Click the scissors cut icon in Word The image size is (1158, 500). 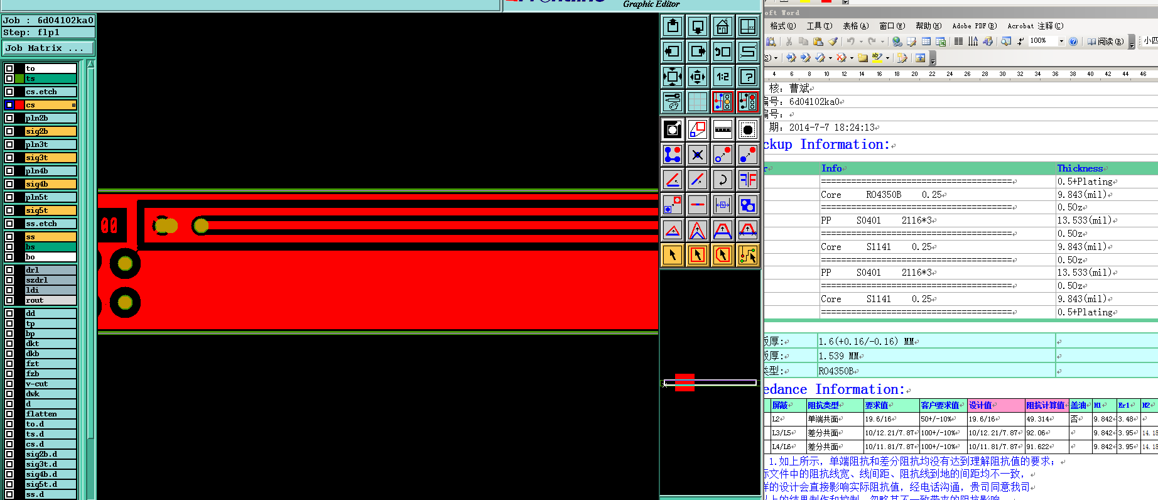[789, 41]
